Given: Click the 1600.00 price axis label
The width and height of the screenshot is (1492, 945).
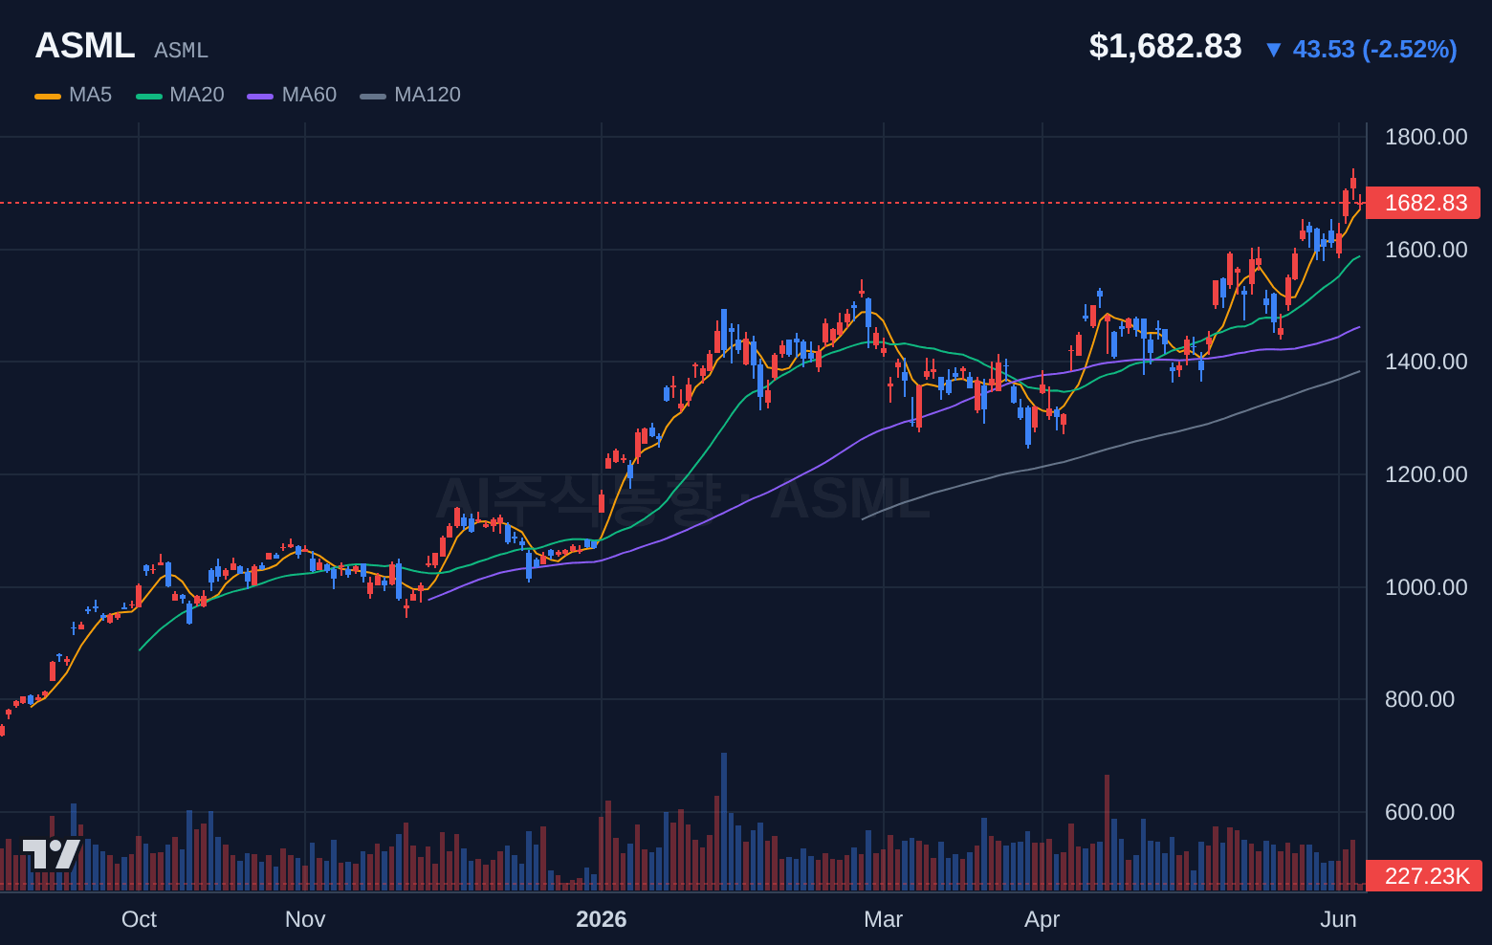Looking at the screenshot, I should 1426,250.
